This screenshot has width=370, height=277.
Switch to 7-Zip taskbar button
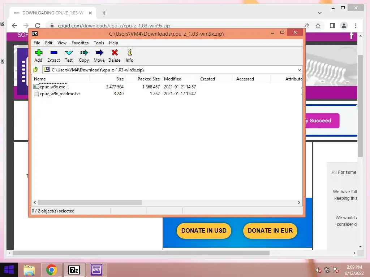tap(74, 270)
